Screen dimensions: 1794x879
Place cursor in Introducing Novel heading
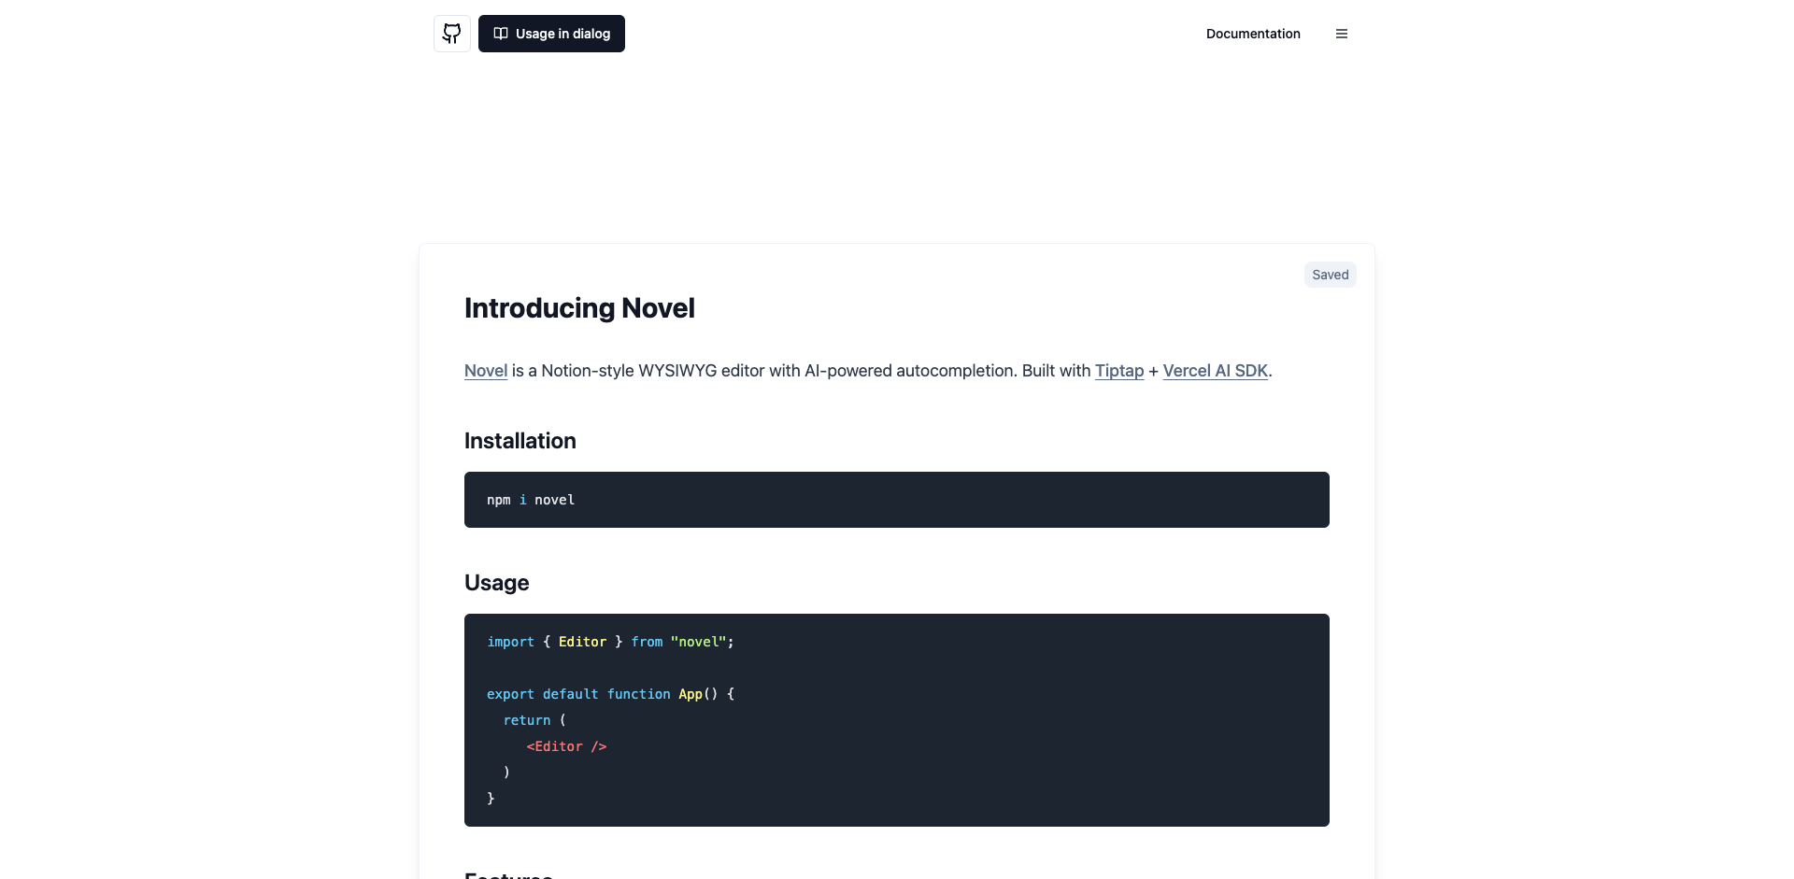pyautogui.click(x=579, y=308)
